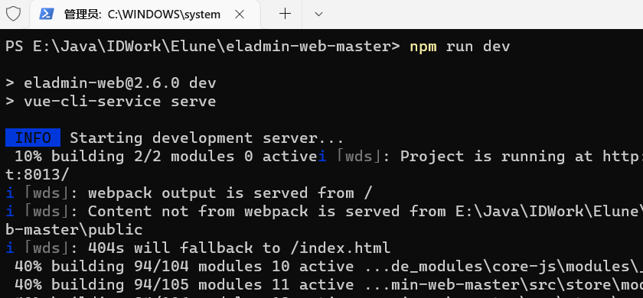Click the blue INFO badge
Image resolution: width=643 pixels, height=298 pixels.
pos(33,138)
